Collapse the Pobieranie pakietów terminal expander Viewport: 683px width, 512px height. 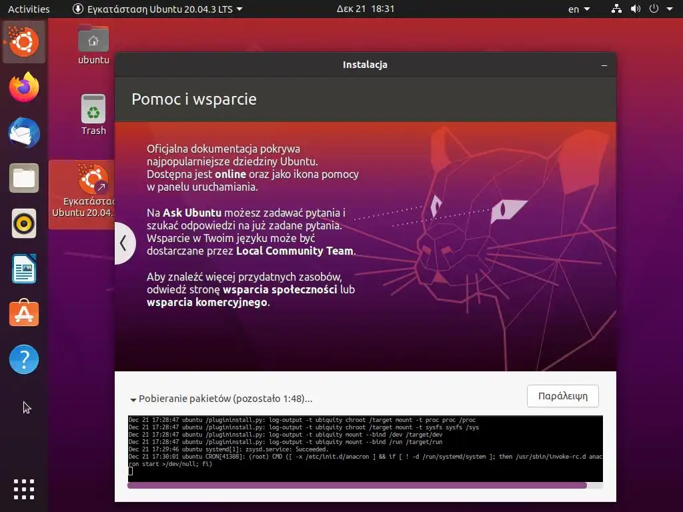(x=133, y=399)
